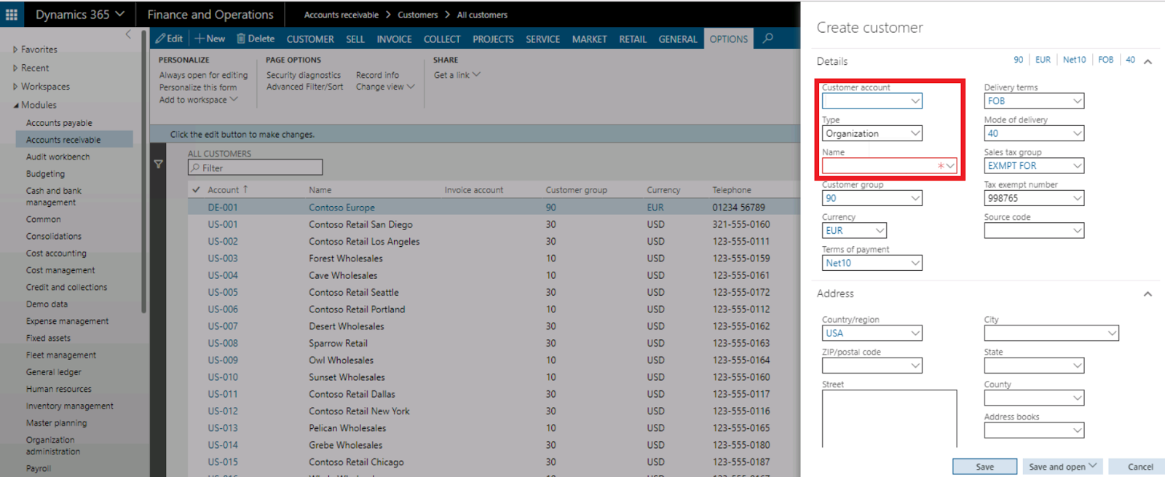Click Security diagnostics option

(x=303, y=75)
